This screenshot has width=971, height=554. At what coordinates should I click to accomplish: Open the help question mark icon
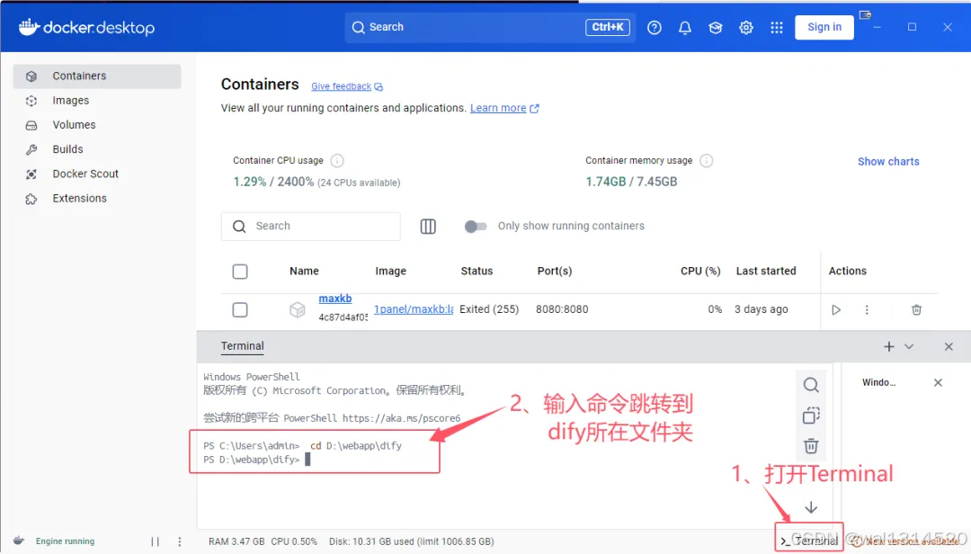pyautogui.click(x=654, y=27)
